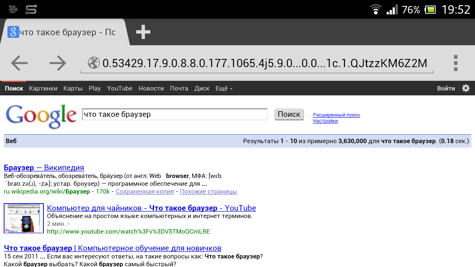The height and width of the screenshot is (267, 475).
Task: Expand the Ещё dropdown menu
Action: (224, 88)
